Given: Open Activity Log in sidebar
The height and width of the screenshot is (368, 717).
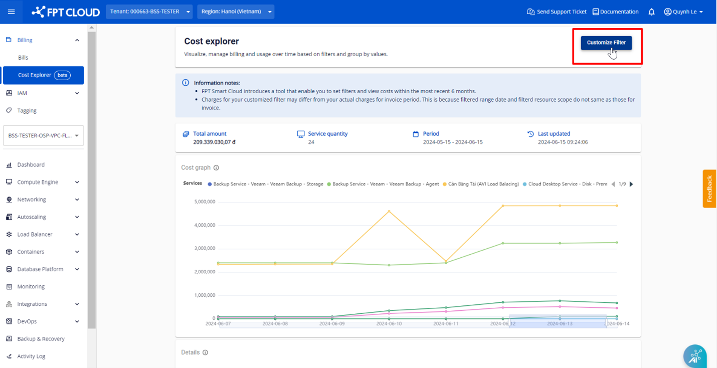Looking at the screenshot, I should click(31, 356).
